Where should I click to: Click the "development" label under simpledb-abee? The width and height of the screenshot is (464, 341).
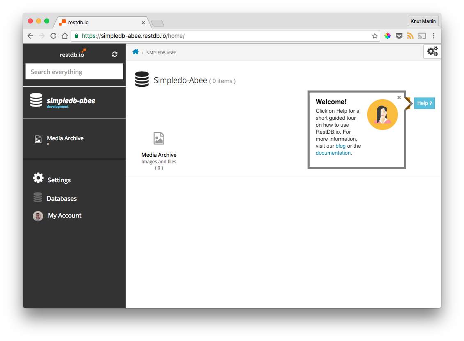57,107
